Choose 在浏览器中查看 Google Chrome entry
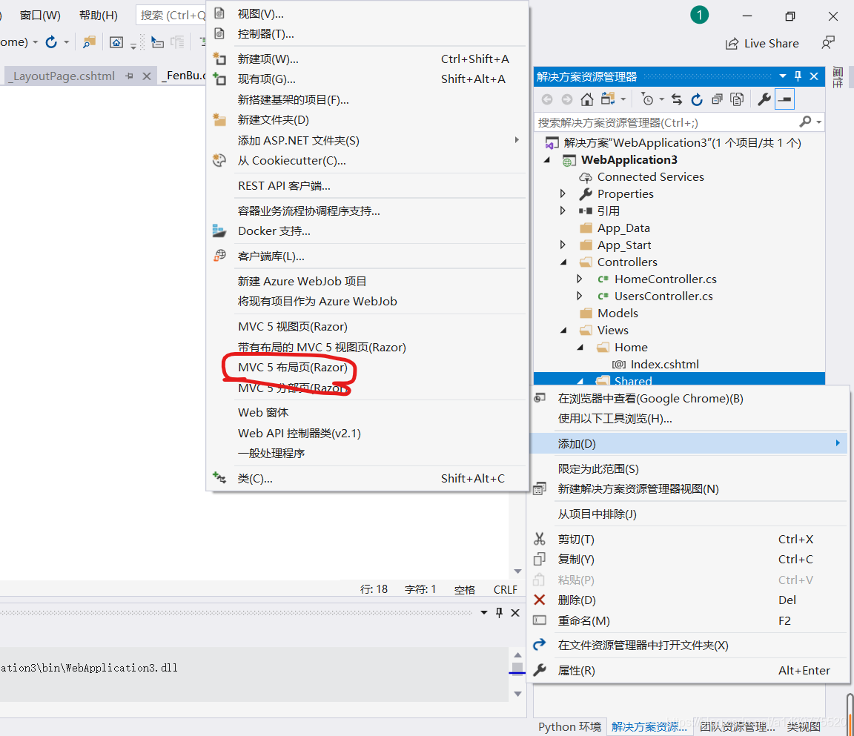The height and width of the screenshot is (736, 854). pos(689,399)
